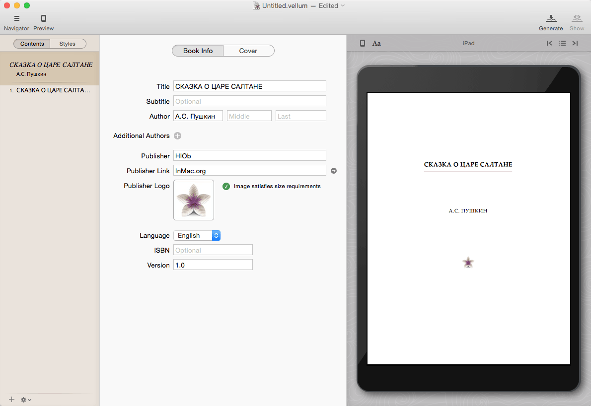This screenshot has width=591, height=406.
Task: Open preview table of contents
Action: pyautogui.click(x=562, y=43)
